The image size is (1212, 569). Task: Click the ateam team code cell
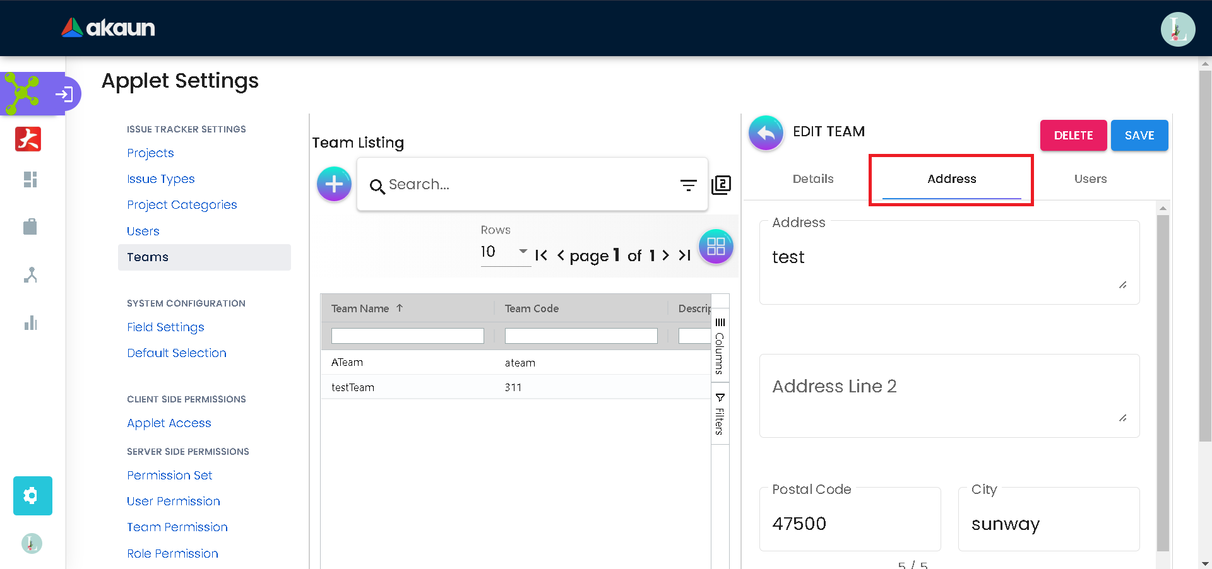click(x=520, y=363)
